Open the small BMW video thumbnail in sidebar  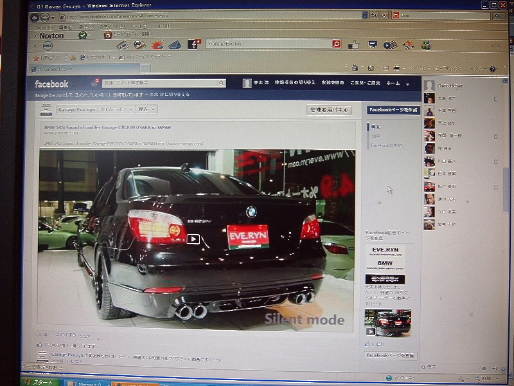point(388,323)
